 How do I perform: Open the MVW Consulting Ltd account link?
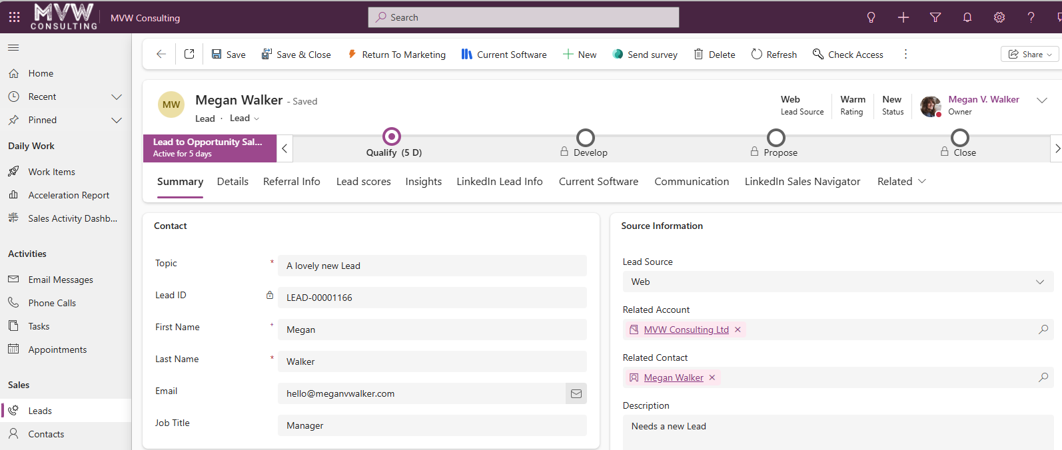pyautogui.click(x=686, y=330)
